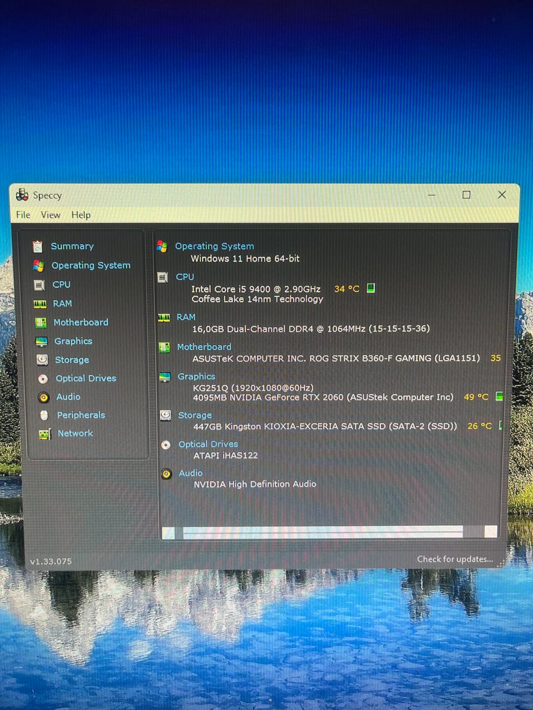Click the Graphics icon in summary pane
Image resolution: width=533 pixels, height=710 pixels.
(x=165, y=377)
